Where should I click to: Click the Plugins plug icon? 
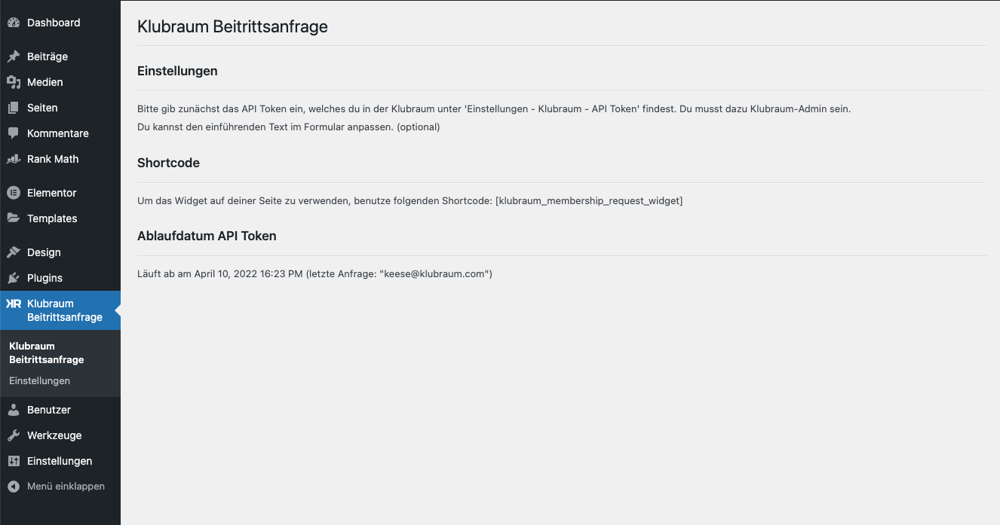coord(14,278)
